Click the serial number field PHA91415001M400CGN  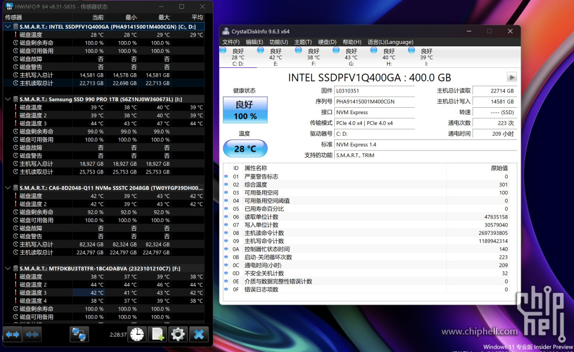pos(373,101)
